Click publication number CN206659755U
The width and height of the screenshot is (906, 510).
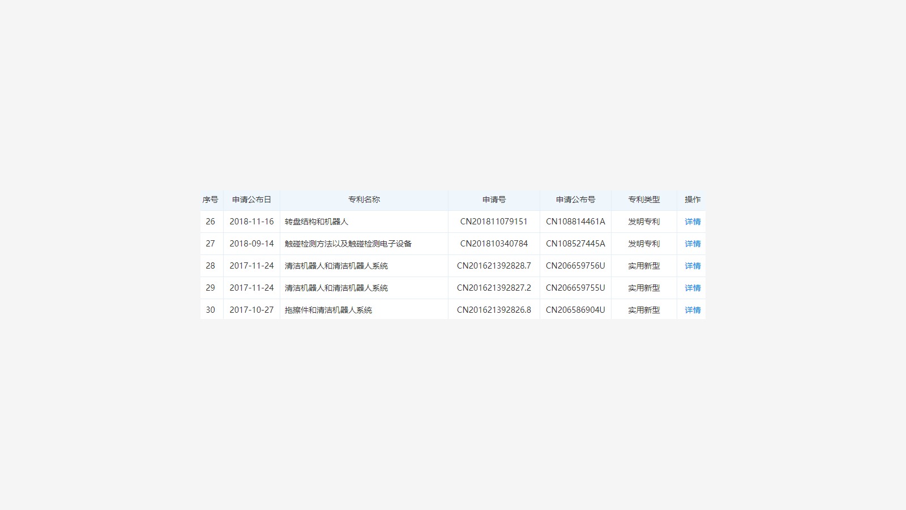coord(575,288)
